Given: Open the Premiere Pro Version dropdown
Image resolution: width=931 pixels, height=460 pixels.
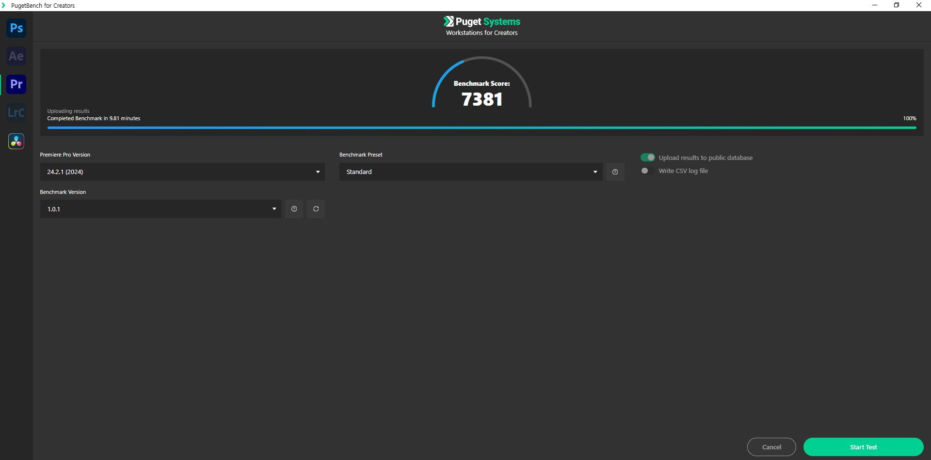Looking at the screenshot, I should pyautogui.click(x=182, y=172).
